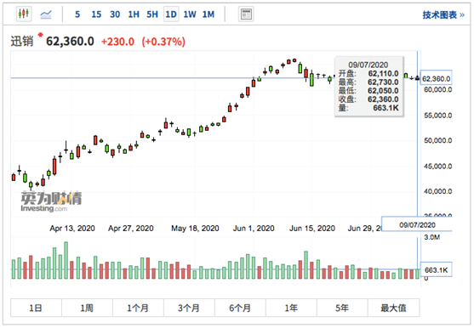Select the 15-minute interval

click(96, 14)
